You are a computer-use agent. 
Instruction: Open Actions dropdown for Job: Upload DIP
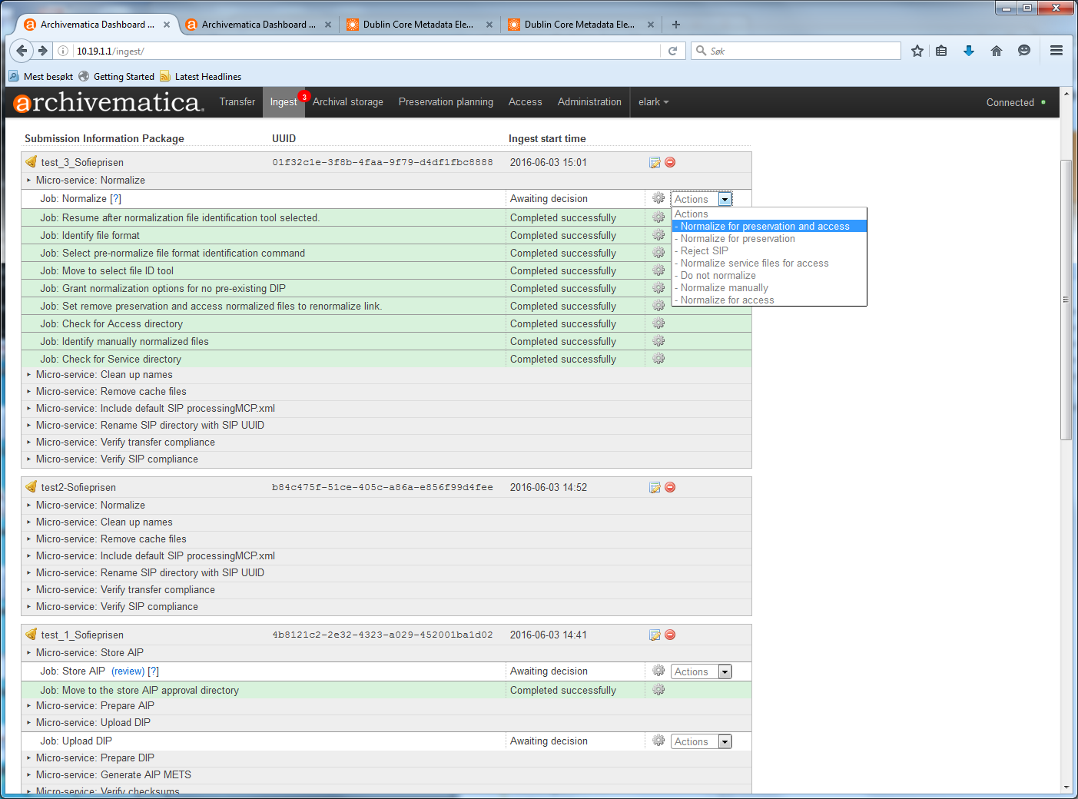[702, 741]
